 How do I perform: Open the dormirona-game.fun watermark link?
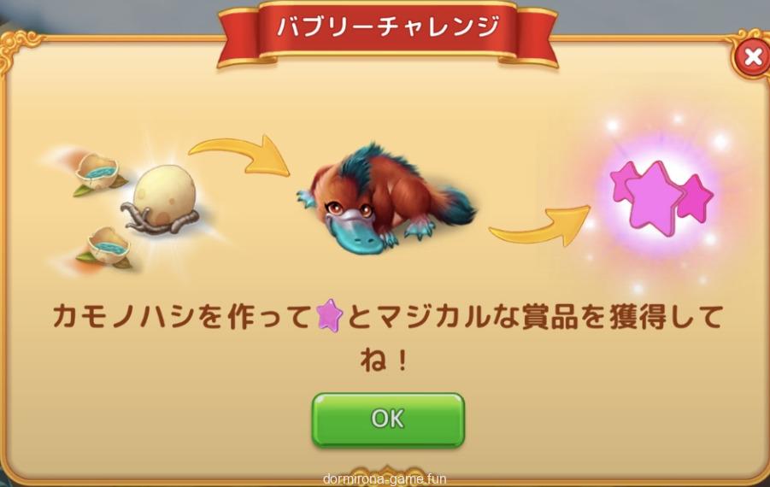tap(385, 478)
